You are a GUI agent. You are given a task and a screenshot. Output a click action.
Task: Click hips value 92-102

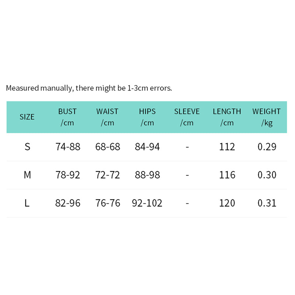pyautogui.click(x=147, y=203)
